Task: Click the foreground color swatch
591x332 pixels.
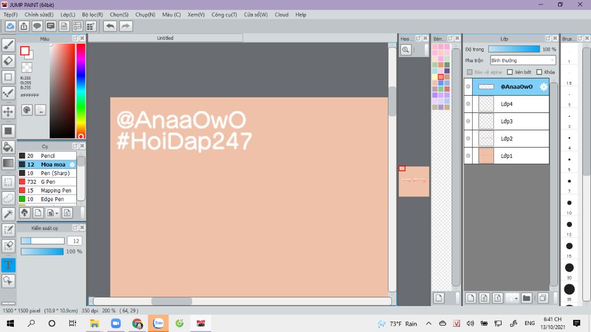Action: (25, 51)
